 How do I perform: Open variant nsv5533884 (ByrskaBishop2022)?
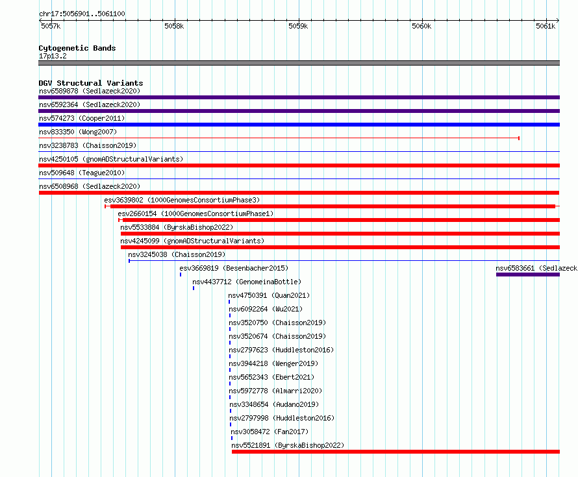point(177,227)
